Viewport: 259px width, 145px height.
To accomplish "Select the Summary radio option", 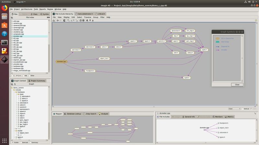I will coord(30,142).
